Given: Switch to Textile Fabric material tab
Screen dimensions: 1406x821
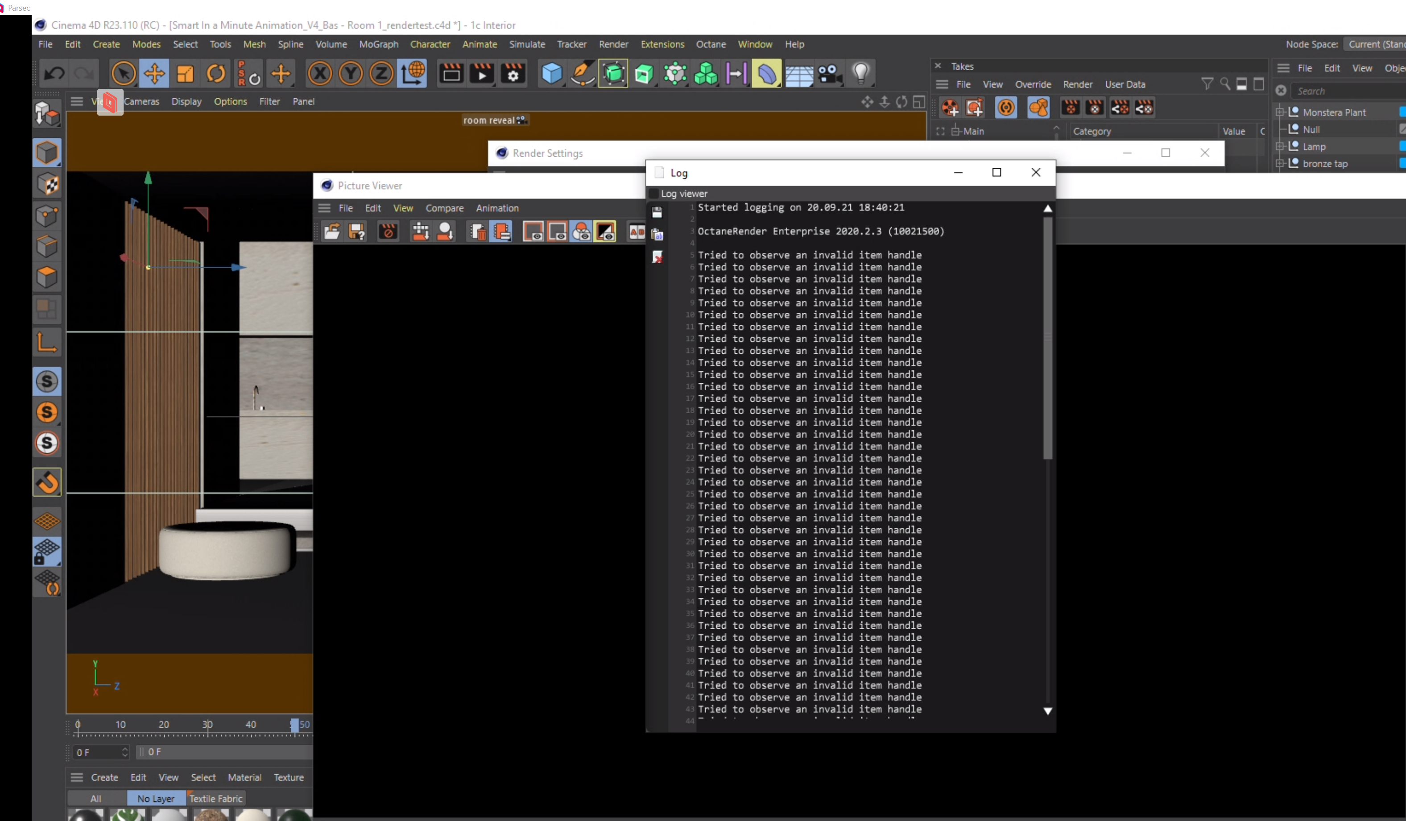Looking at the screenshot, I should [215, 798].
